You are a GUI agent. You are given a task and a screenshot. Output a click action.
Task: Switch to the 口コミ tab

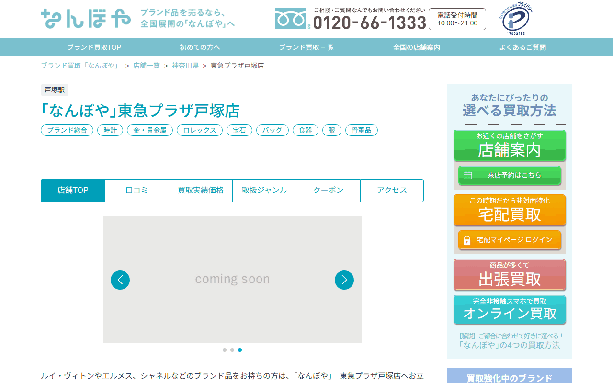[x=137, y=191]
